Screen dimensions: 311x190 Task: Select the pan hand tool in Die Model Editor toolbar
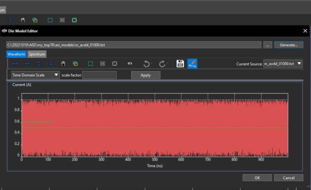(x=63, y=63)
